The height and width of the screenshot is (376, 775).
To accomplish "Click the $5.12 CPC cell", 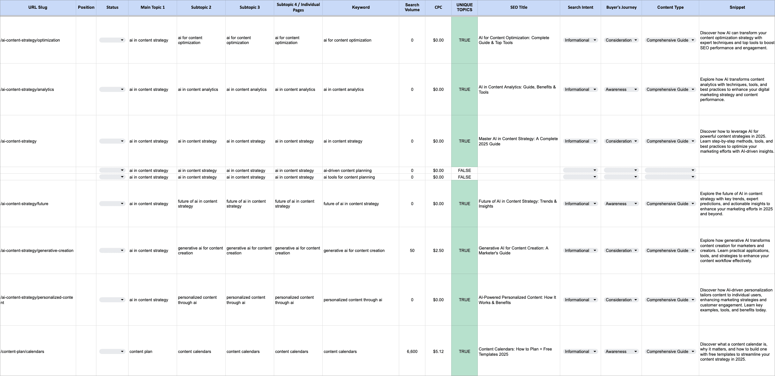I will click(438, 352).
